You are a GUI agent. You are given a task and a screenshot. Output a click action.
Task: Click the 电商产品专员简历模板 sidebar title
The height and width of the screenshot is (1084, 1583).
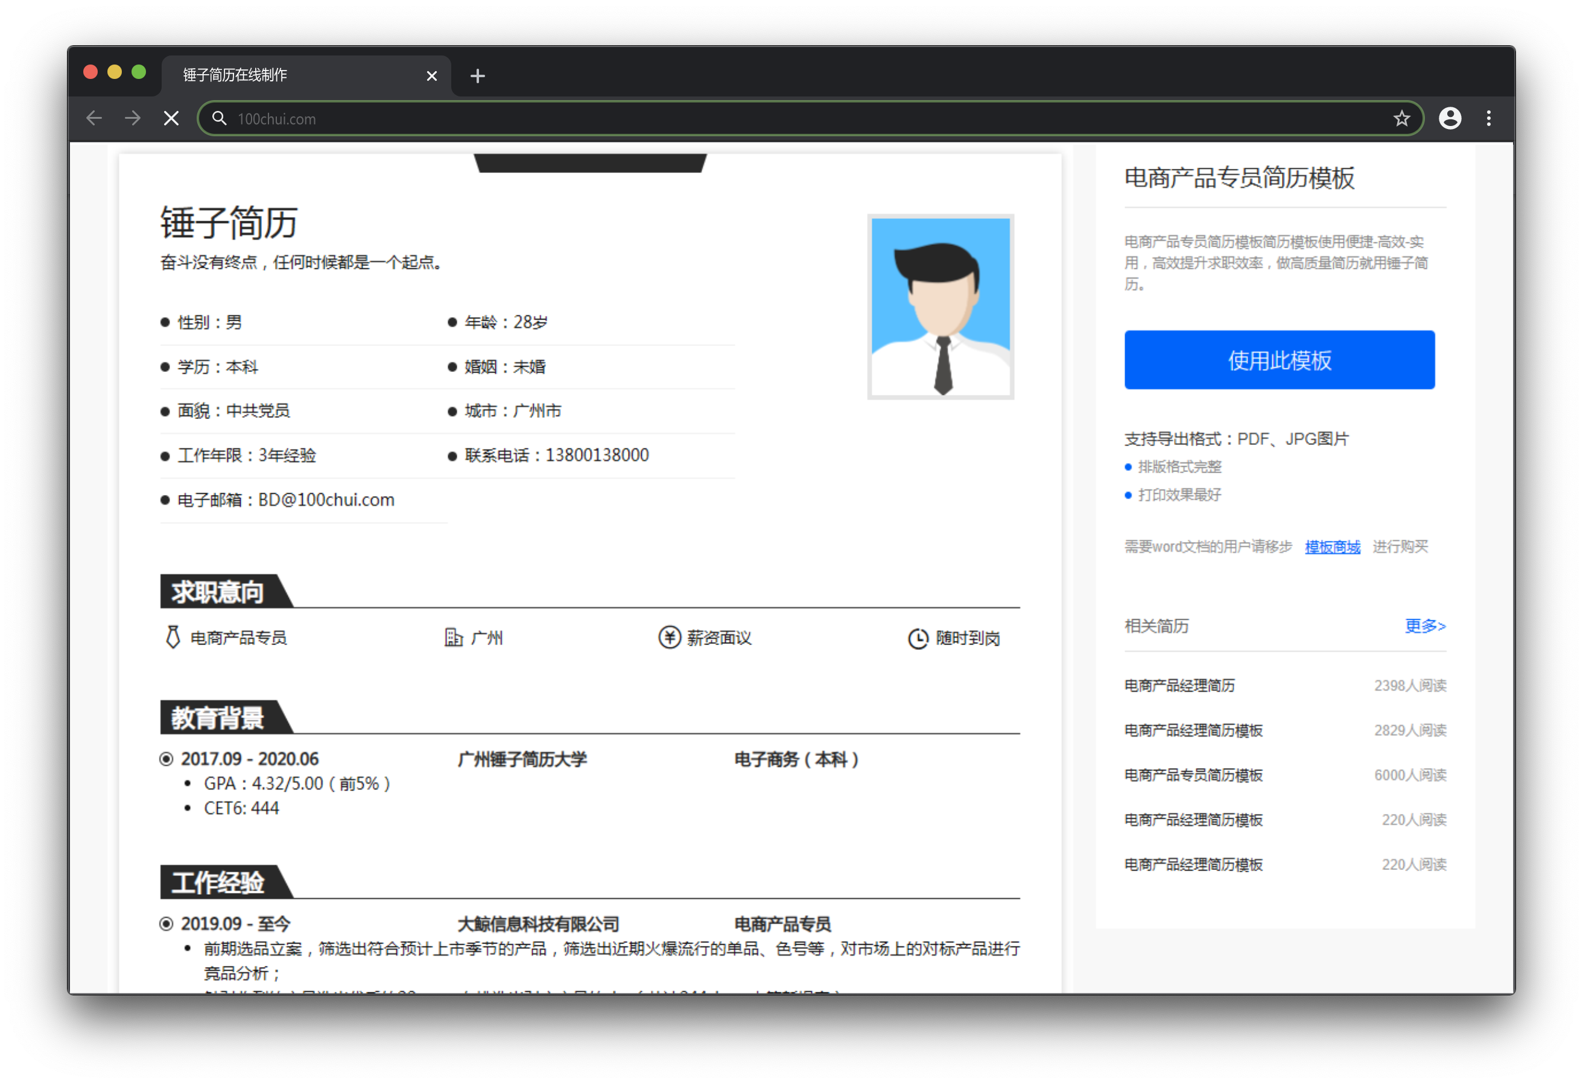[x=1240, y=178]
